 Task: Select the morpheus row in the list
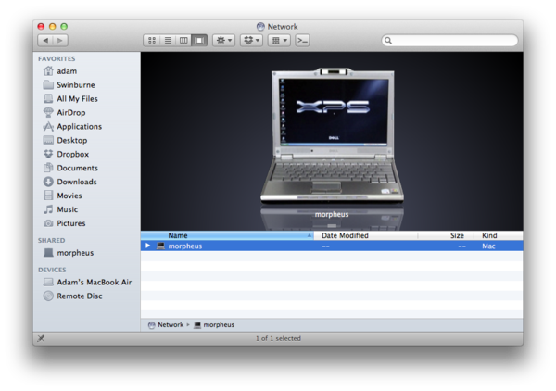pyautogui.click(x=332, y=246)
